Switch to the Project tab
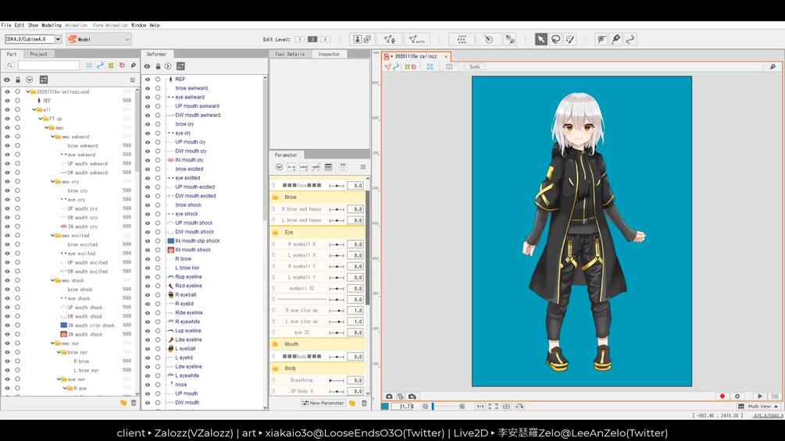This screenshot has height=441, width=785. [x=38, y=54]
